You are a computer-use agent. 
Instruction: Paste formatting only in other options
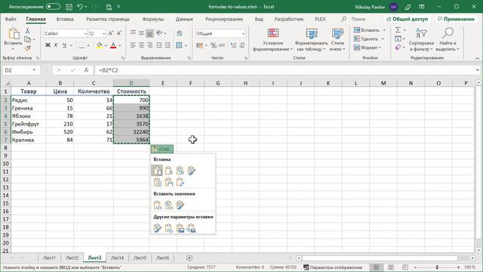[x=158, y=228]
